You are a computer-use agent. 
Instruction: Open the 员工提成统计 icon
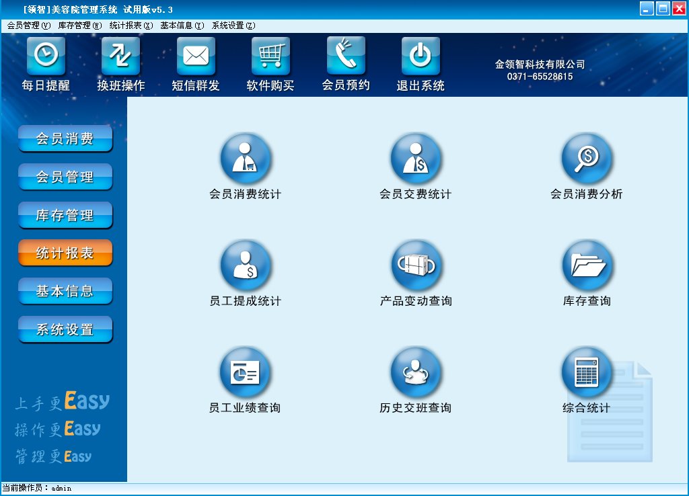(x=245, y=266)
